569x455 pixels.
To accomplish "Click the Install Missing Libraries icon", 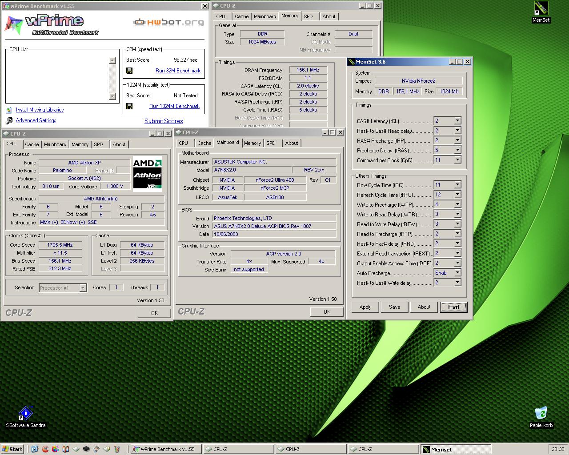I will [x=8, y=110].
